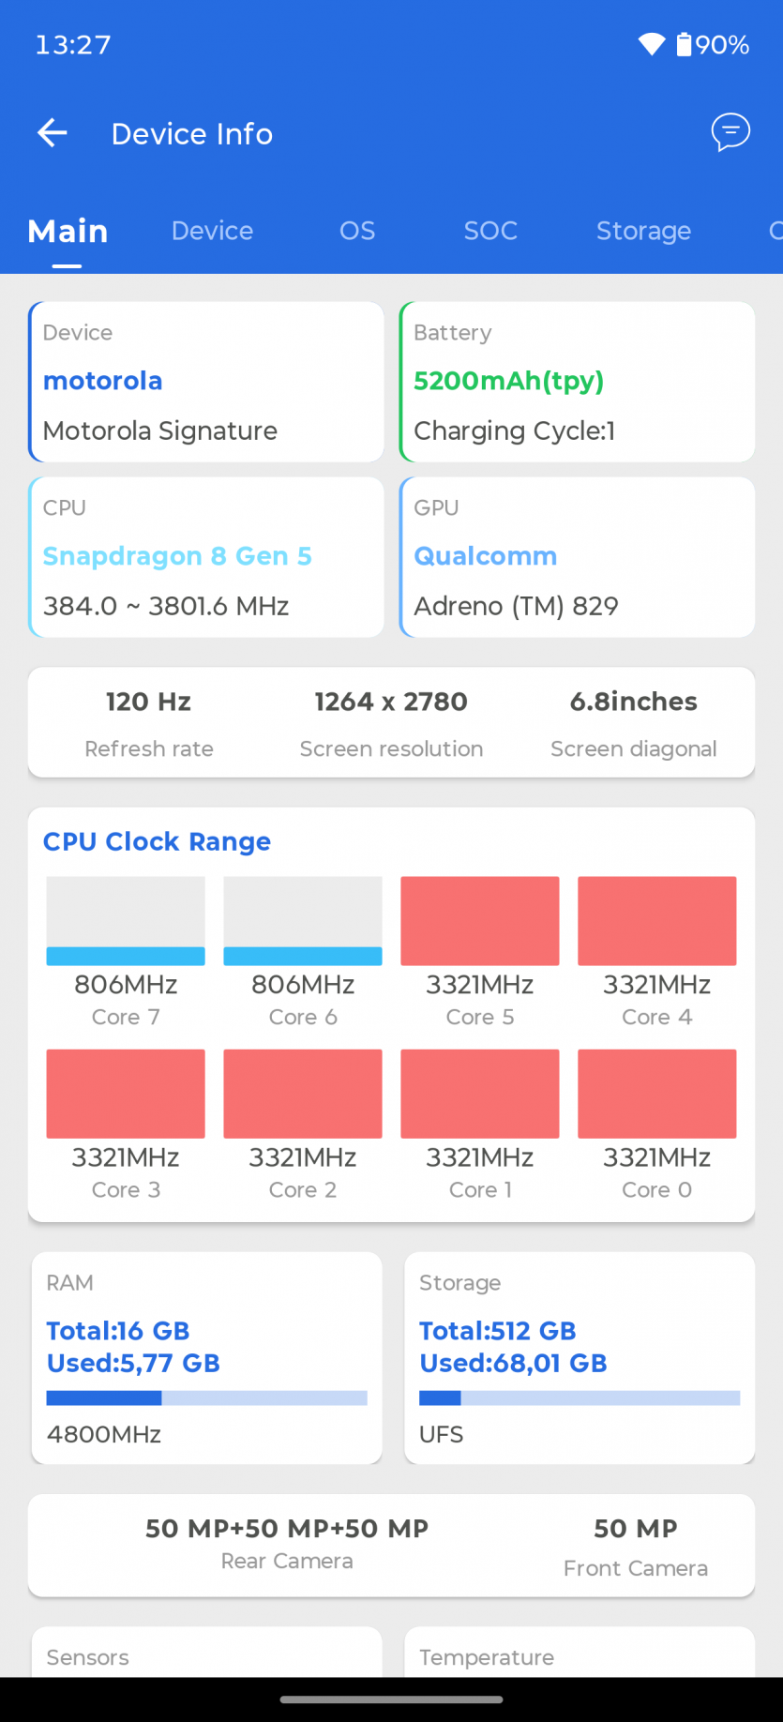Open the feedback chat bubble icon
This screenshot has width=783, height=1722.
[730, 132]
